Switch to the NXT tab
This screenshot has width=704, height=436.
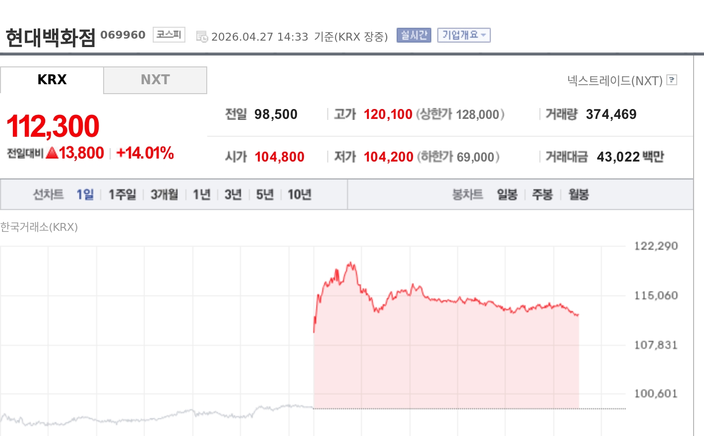point(155,80)
